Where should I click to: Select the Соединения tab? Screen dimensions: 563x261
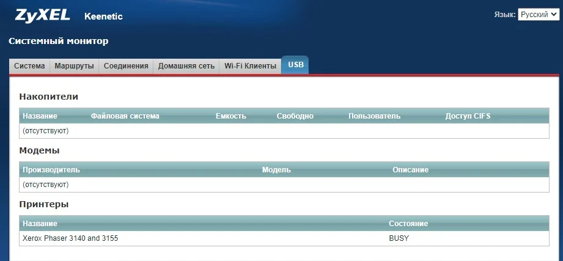tap(126, 66)
